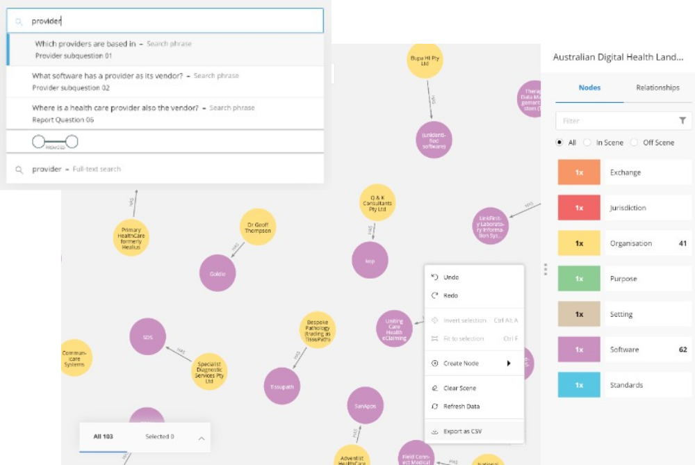Select the In Scene radio button
695x465 pixels.
tap(587, 142)
